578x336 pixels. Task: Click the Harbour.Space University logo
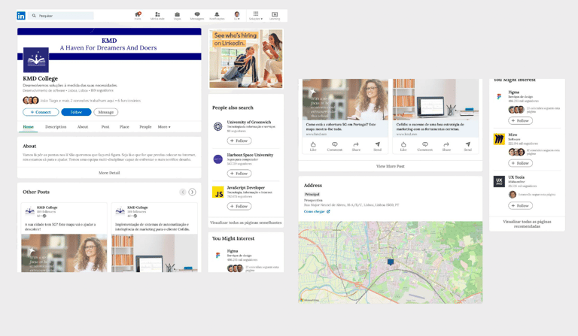(218, 159)
